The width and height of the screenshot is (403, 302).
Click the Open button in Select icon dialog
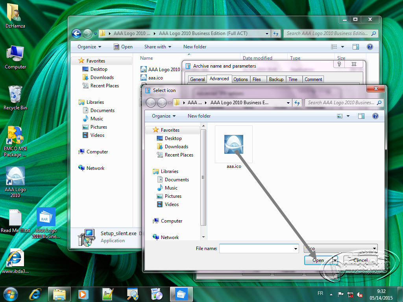click(318, 260)
